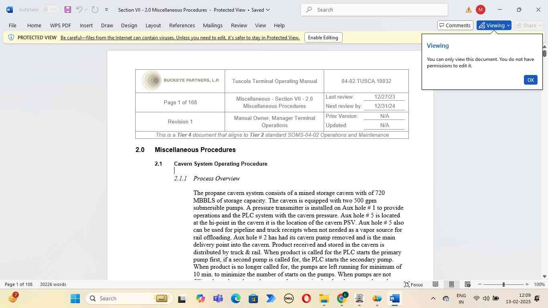The width and height of the screenshot is (548, 308).
Task: Click the '2.1.1 Process Overview' heading
Action: coord(207,178)
